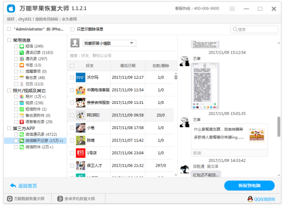Click the 安卓手机恢复大师 icon in bottom bar

coord(60,199)
